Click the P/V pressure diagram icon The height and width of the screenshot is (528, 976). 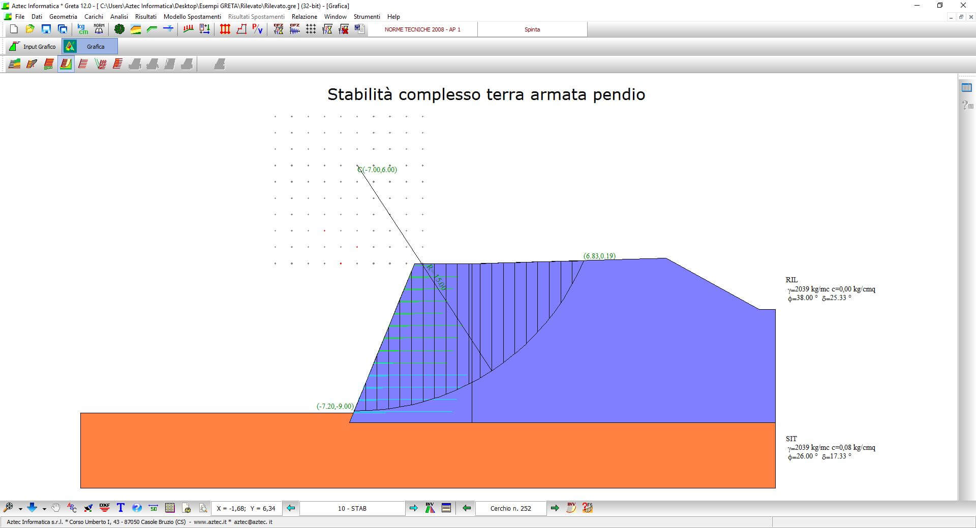[x=258, y=29]
